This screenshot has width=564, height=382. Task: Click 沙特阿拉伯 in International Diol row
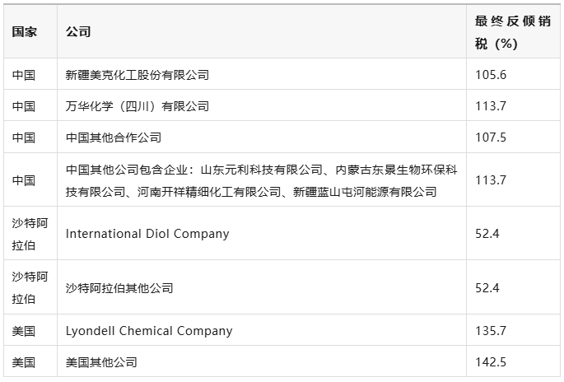point(30,234)
